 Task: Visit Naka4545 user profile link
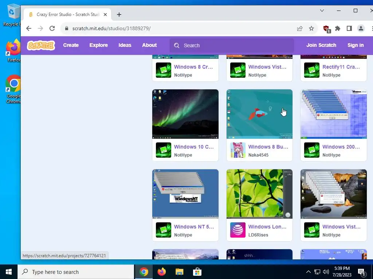258,155
